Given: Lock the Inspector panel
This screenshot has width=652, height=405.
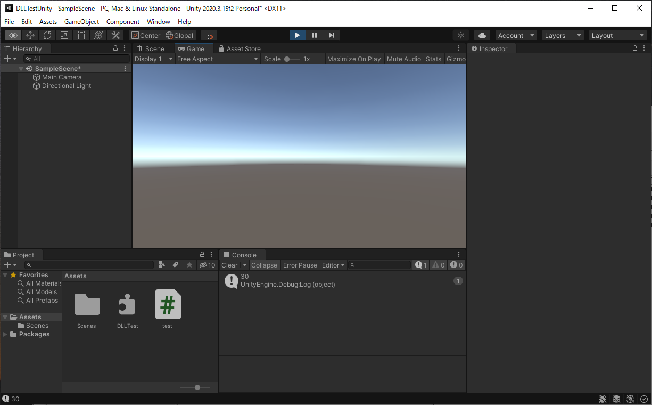Looking at the screenshot, I should pos(635,48).
